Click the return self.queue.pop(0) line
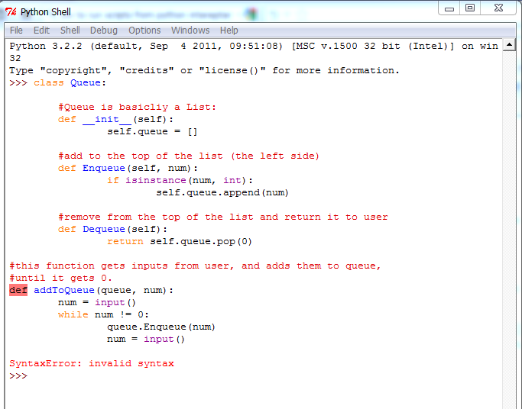The width and height of the screenshot is (522, 409). [180, 241]
